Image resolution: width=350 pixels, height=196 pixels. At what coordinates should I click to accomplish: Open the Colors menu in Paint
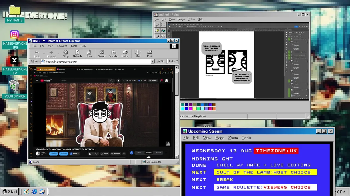[191, 19]
